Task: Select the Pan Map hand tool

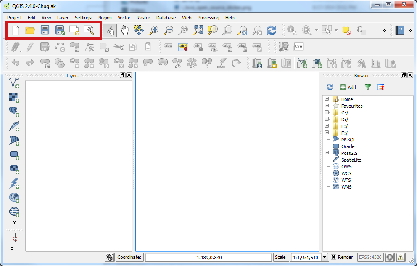Action: pyautogui.click(x=124, y=30)
